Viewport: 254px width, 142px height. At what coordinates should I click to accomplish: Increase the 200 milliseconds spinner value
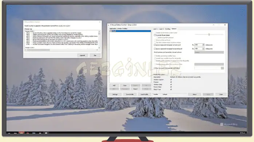point(203,44)
